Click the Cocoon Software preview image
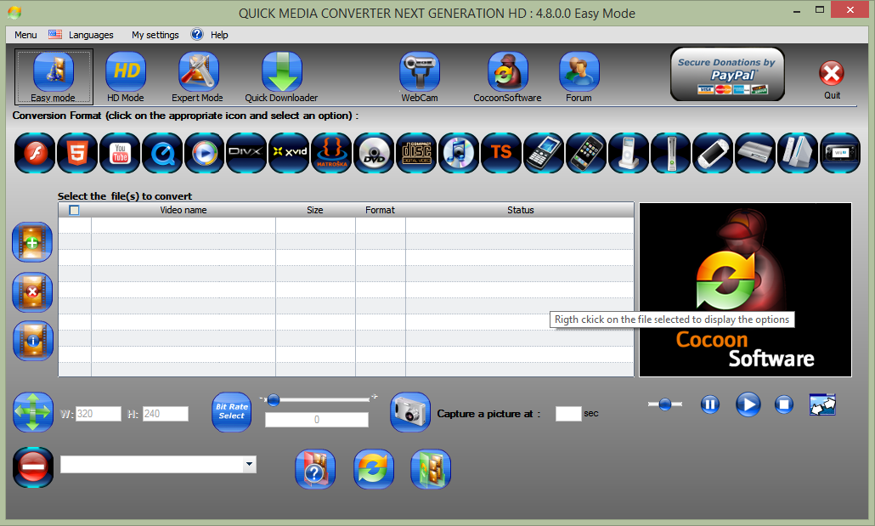The width and height of the screenshot is (875, 526). 746,290
